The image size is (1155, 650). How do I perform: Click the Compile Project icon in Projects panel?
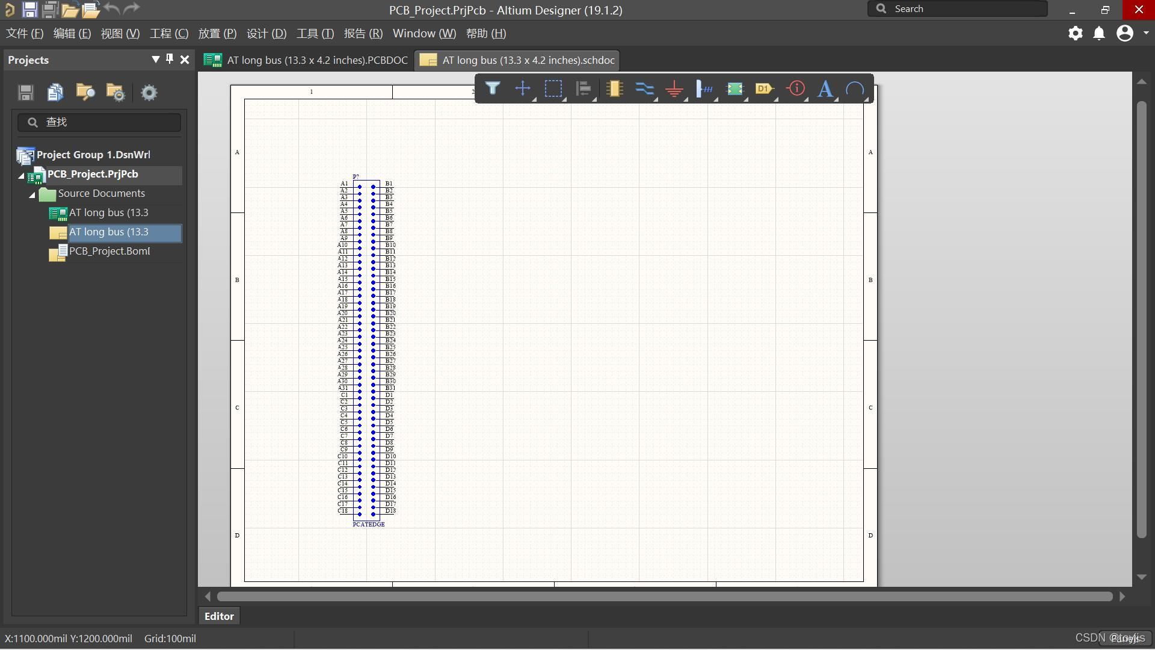[x=55, y=92]
